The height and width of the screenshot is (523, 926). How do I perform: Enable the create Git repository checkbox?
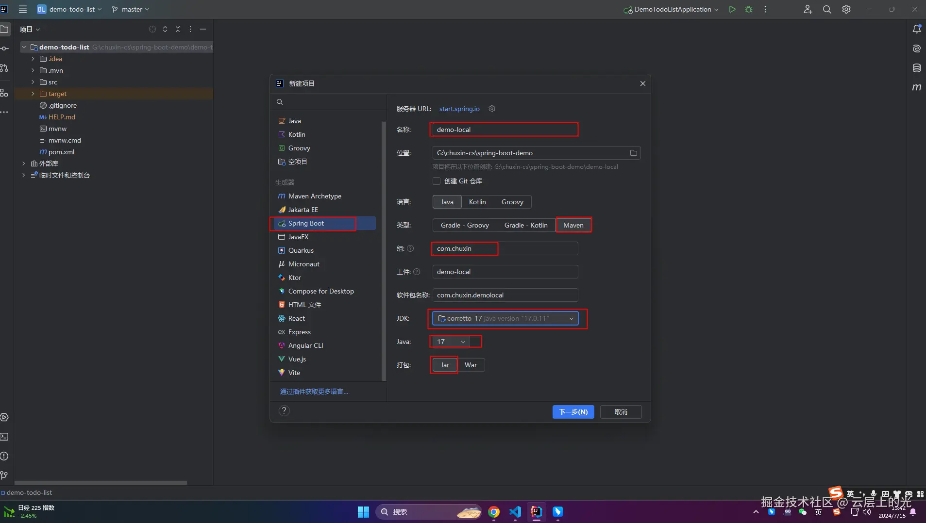point(437,181)
